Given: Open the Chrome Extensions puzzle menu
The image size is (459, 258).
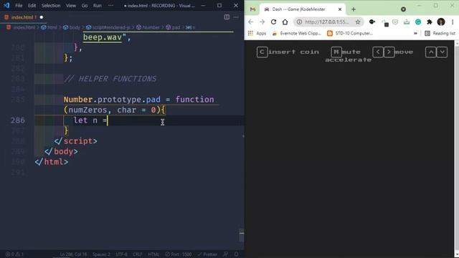Looking at the screenshot, I should 430,22.
